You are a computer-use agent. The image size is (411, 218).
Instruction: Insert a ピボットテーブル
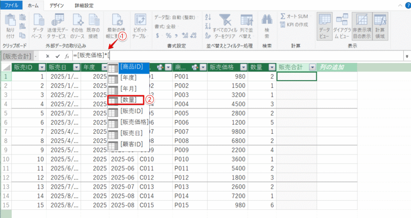click(x=140, y=26)
